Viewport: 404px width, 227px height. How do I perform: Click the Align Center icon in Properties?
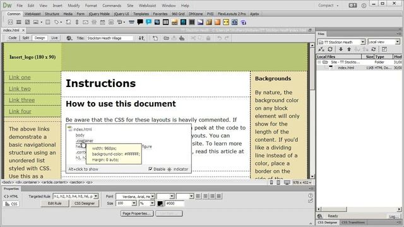point(205,196)
